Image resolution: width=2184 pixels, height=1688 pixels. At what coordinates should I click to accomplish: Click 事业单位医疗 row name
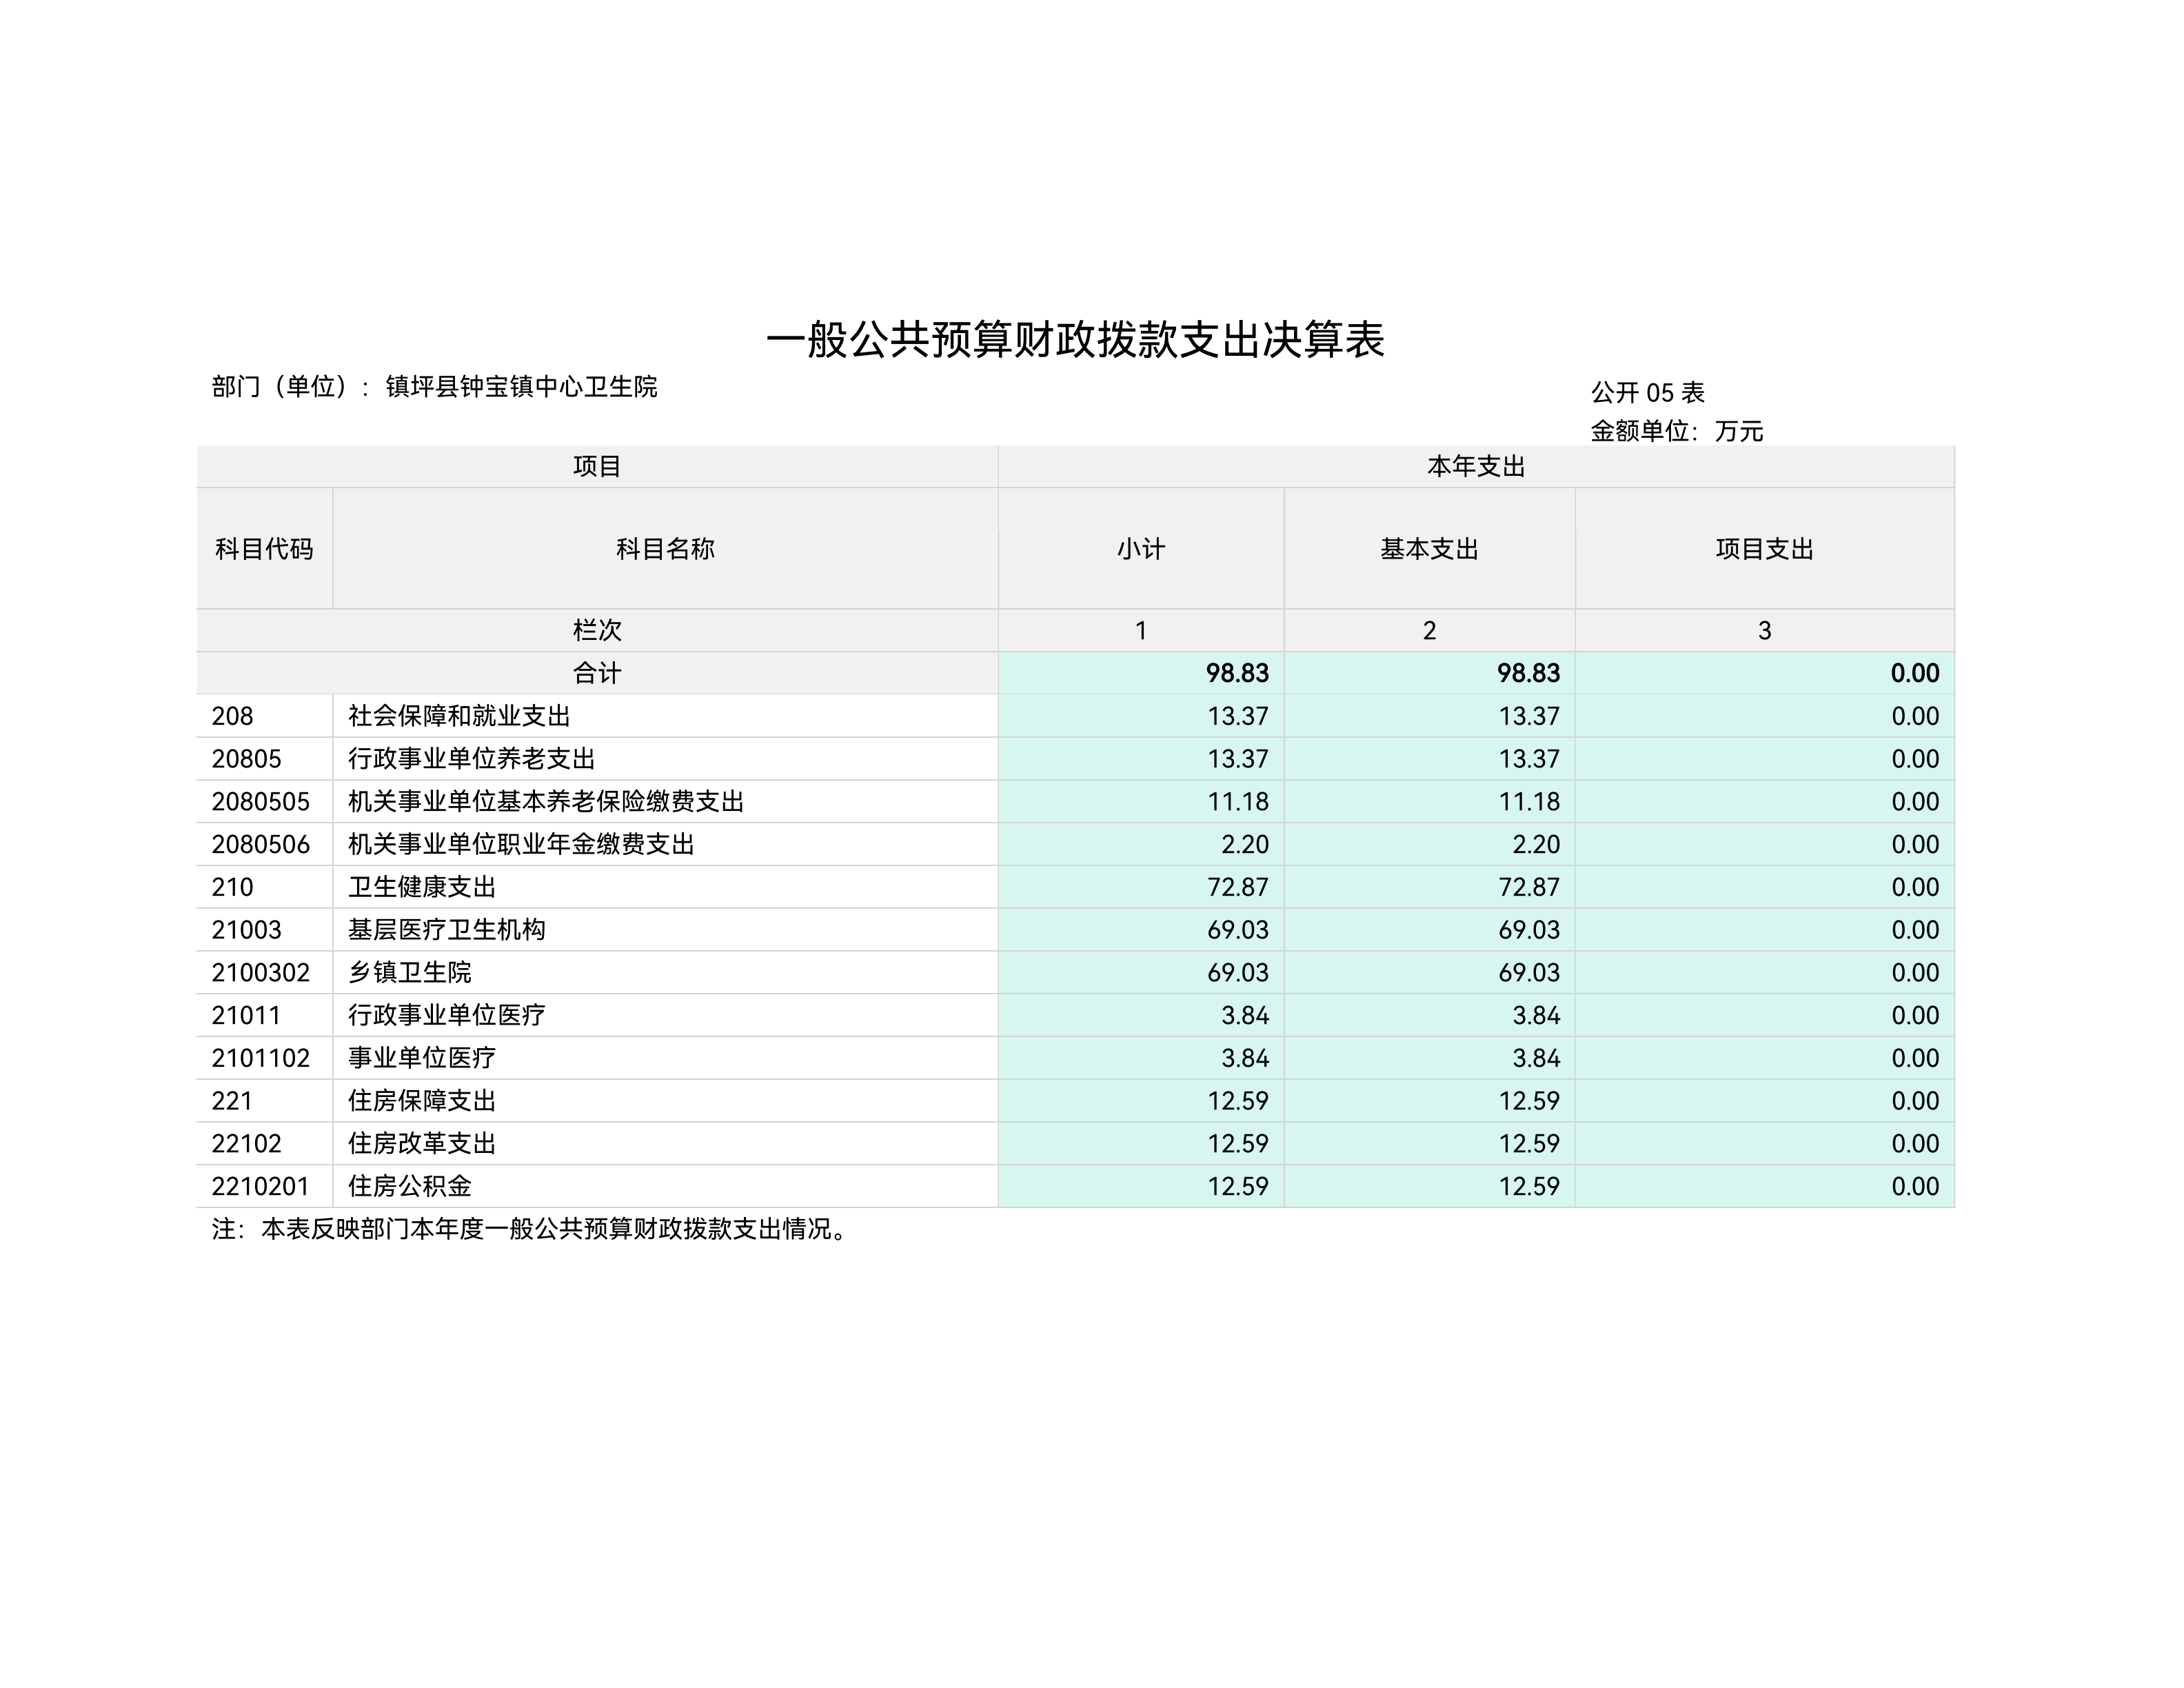click(422, 1058)
